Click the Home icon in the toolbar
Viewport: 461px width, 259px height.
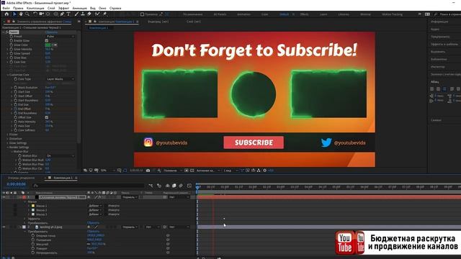pos(6,14)
